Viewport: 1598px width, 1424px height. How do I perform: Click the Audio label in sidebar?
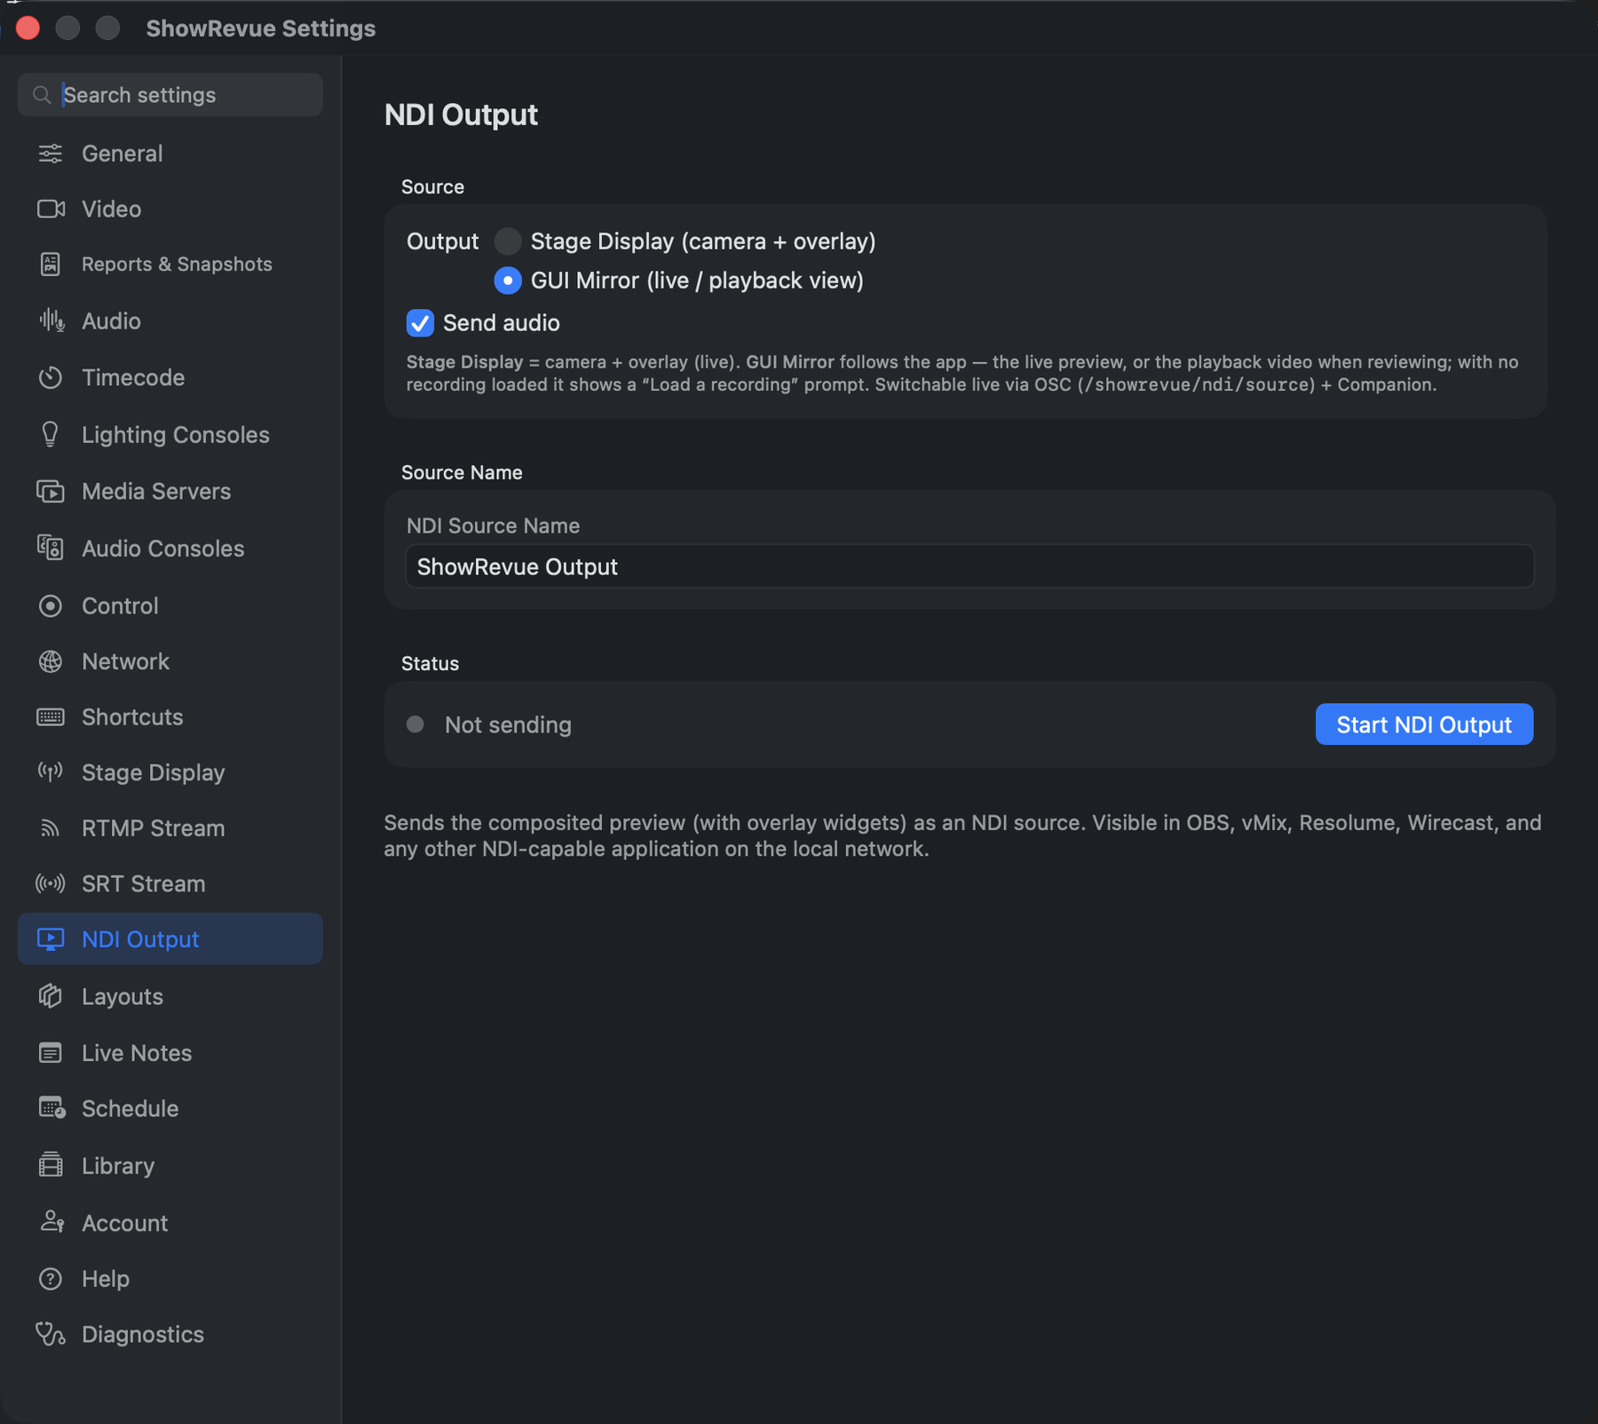(x=111, y=320)
